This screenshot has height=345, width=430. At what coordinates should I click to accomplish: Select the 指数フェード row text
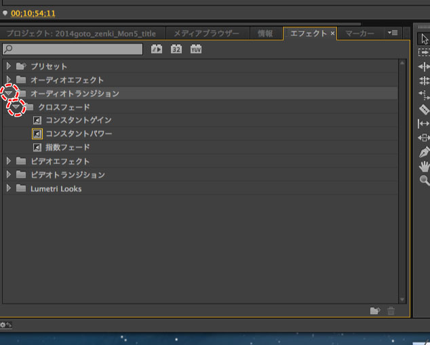click(67, 148)
